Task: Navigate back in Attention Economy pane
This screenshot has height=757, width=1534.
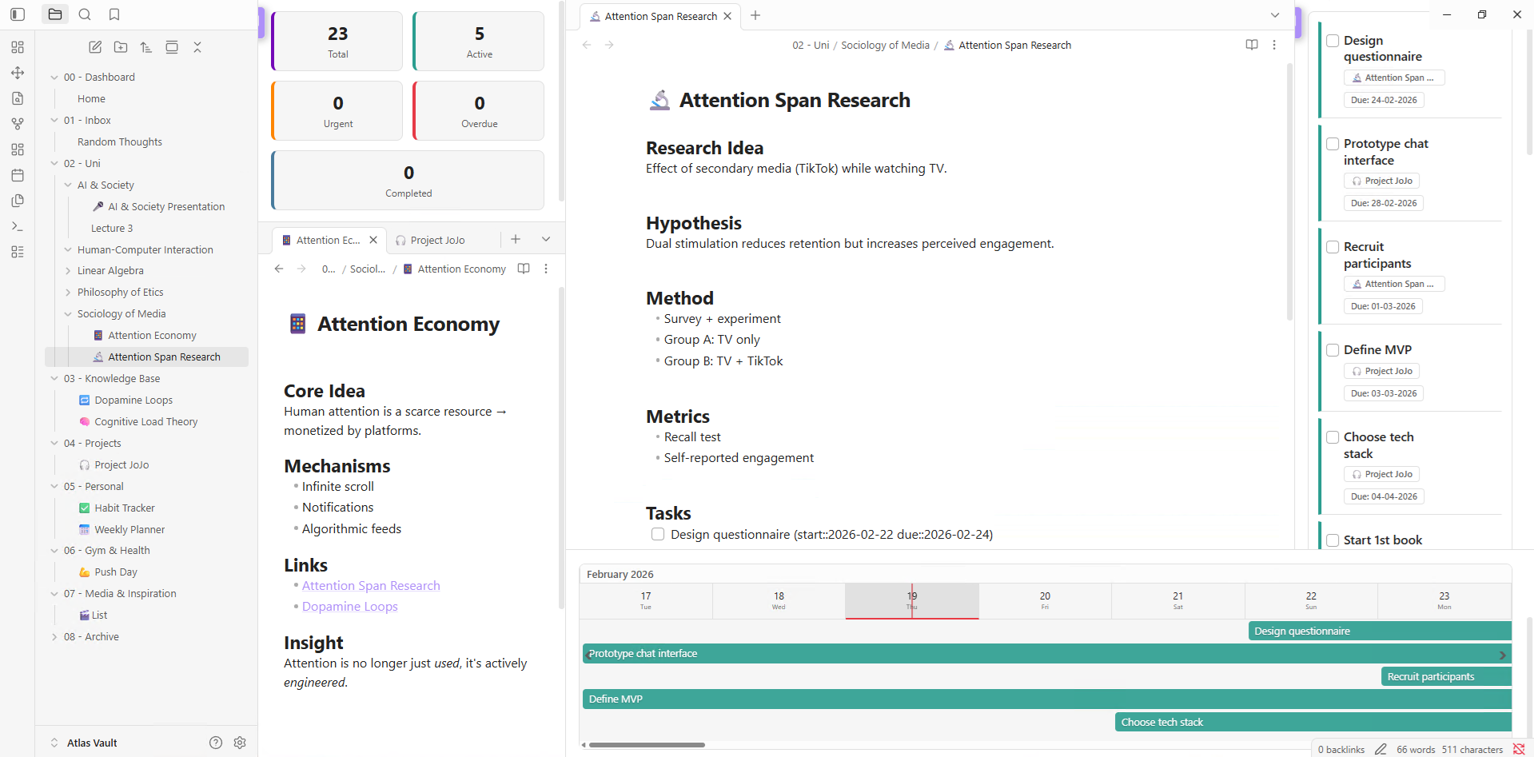Action: click(279, 269)
